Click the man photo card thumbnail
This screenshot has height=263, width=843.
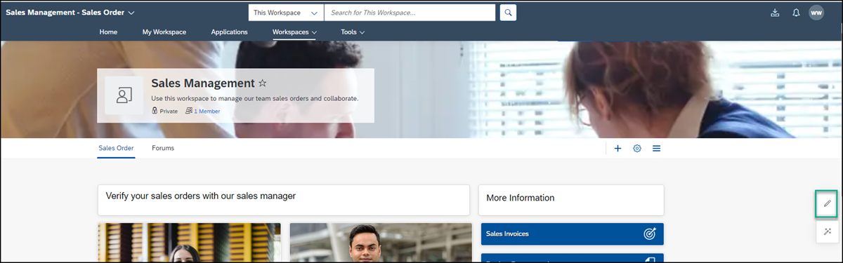381,243
